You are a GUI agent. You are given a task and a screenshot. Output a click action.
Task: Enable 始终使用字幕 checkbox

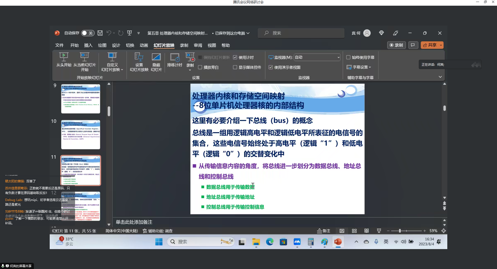[x=348, y=57]
